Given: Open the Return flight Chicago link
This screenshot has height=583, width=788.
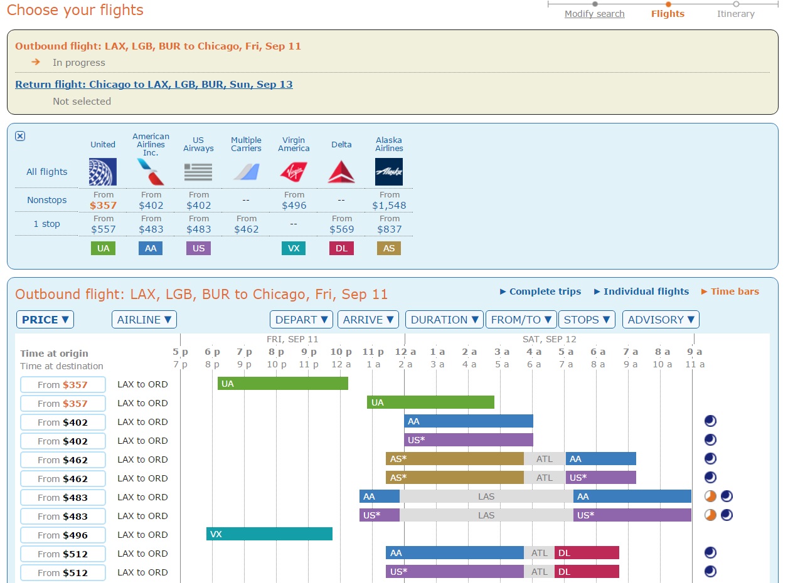Looking at the screenshot, I should tap(154, 85).
